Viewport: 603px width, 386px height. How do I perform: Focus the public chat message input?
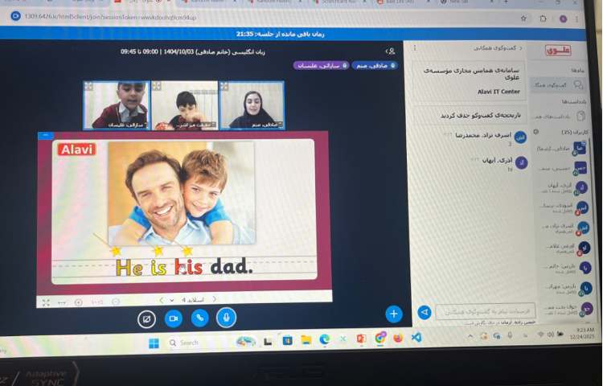[485, 311]
